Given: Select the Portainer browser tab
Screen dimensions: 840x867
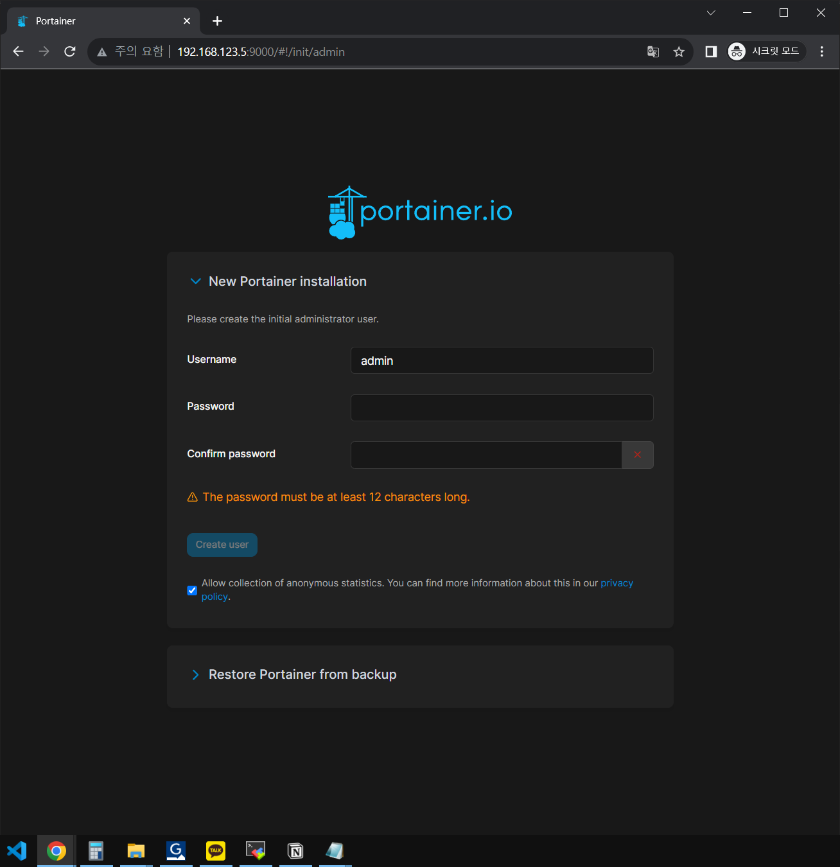Looking at the screenshot, I should (103, 21).
